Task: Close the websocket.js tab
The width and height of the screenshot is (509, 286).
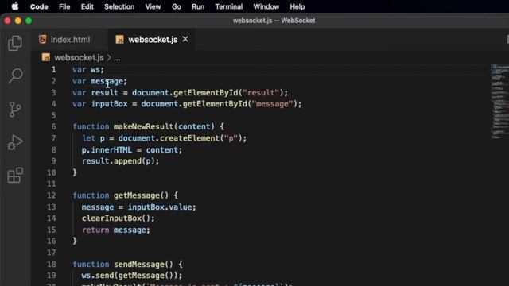Action: (185, 39)
